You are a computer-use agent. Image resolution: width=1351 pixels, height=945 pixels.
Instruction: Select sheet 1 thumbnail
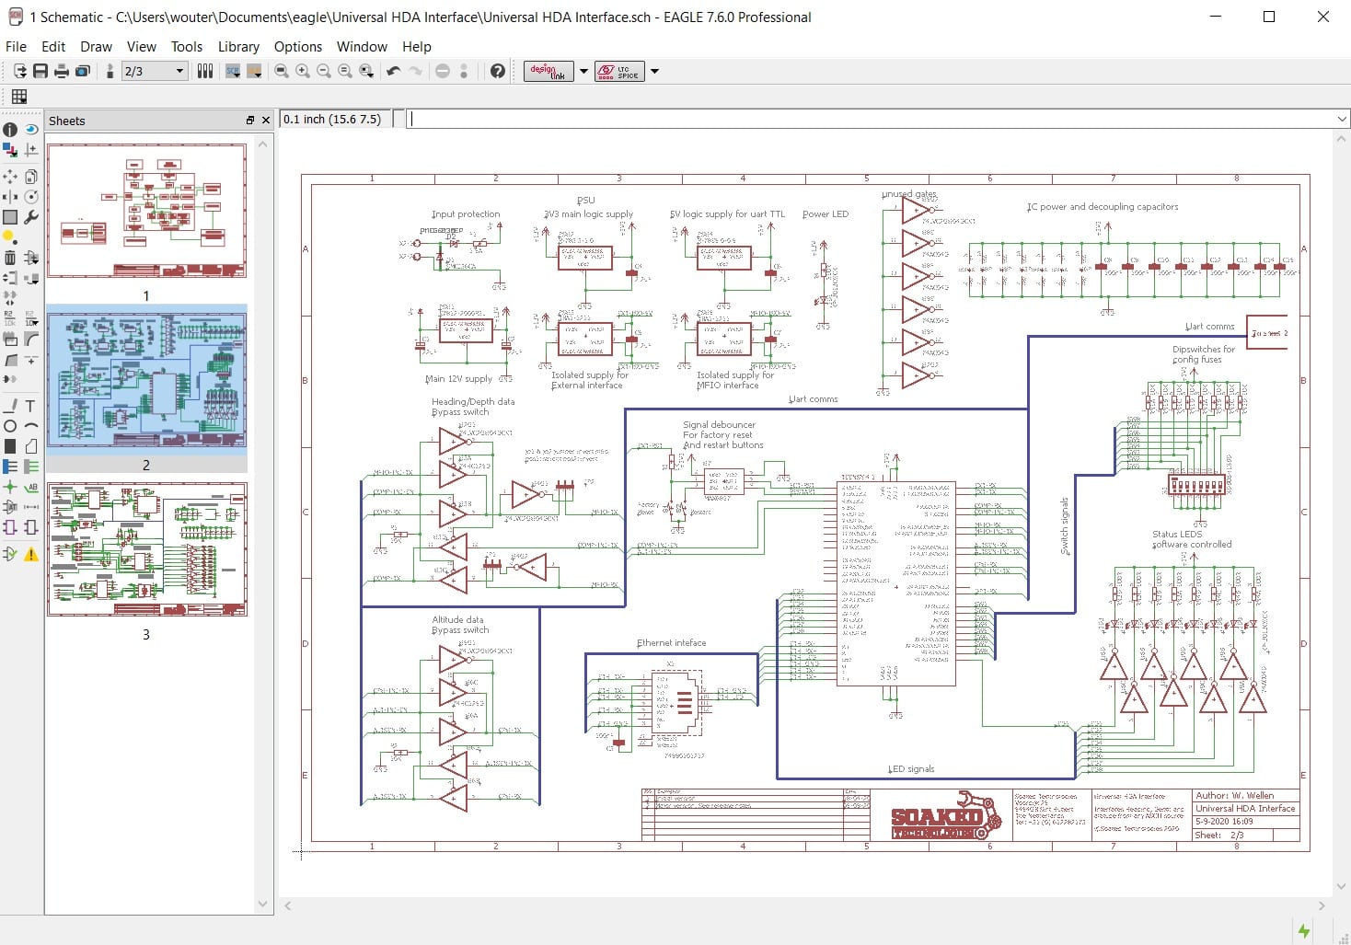coord(146,211)
